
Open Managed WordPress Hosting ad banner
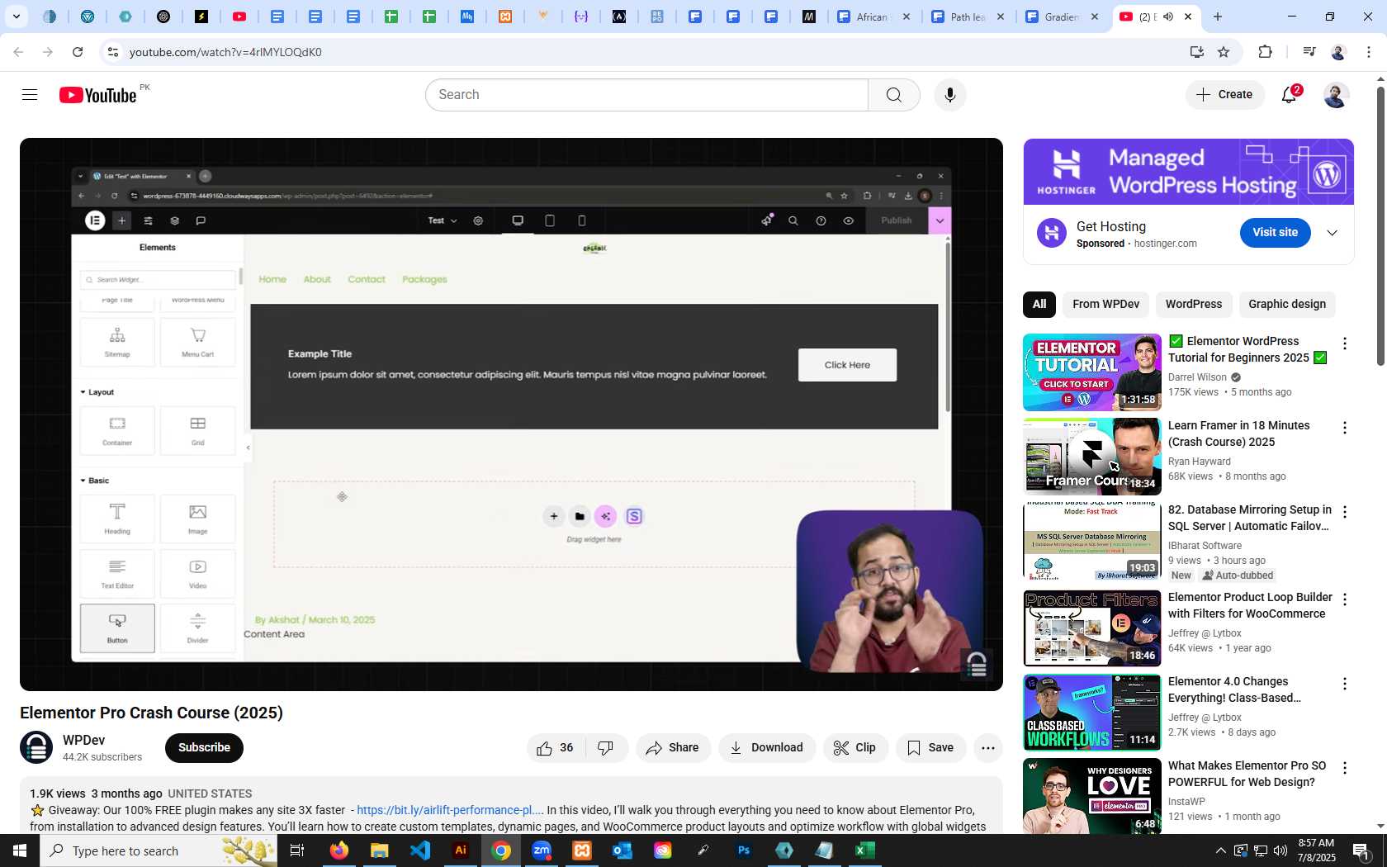point(1189,172)
